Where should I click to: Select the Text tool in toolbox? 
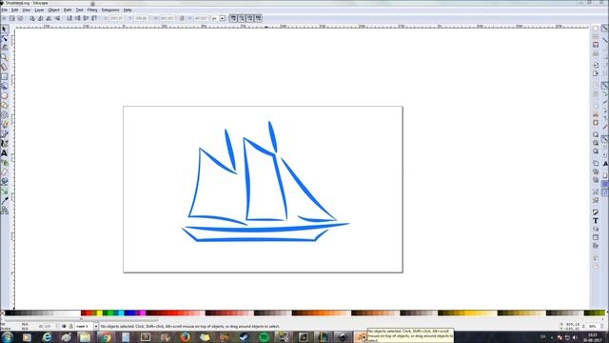[4, 153]
